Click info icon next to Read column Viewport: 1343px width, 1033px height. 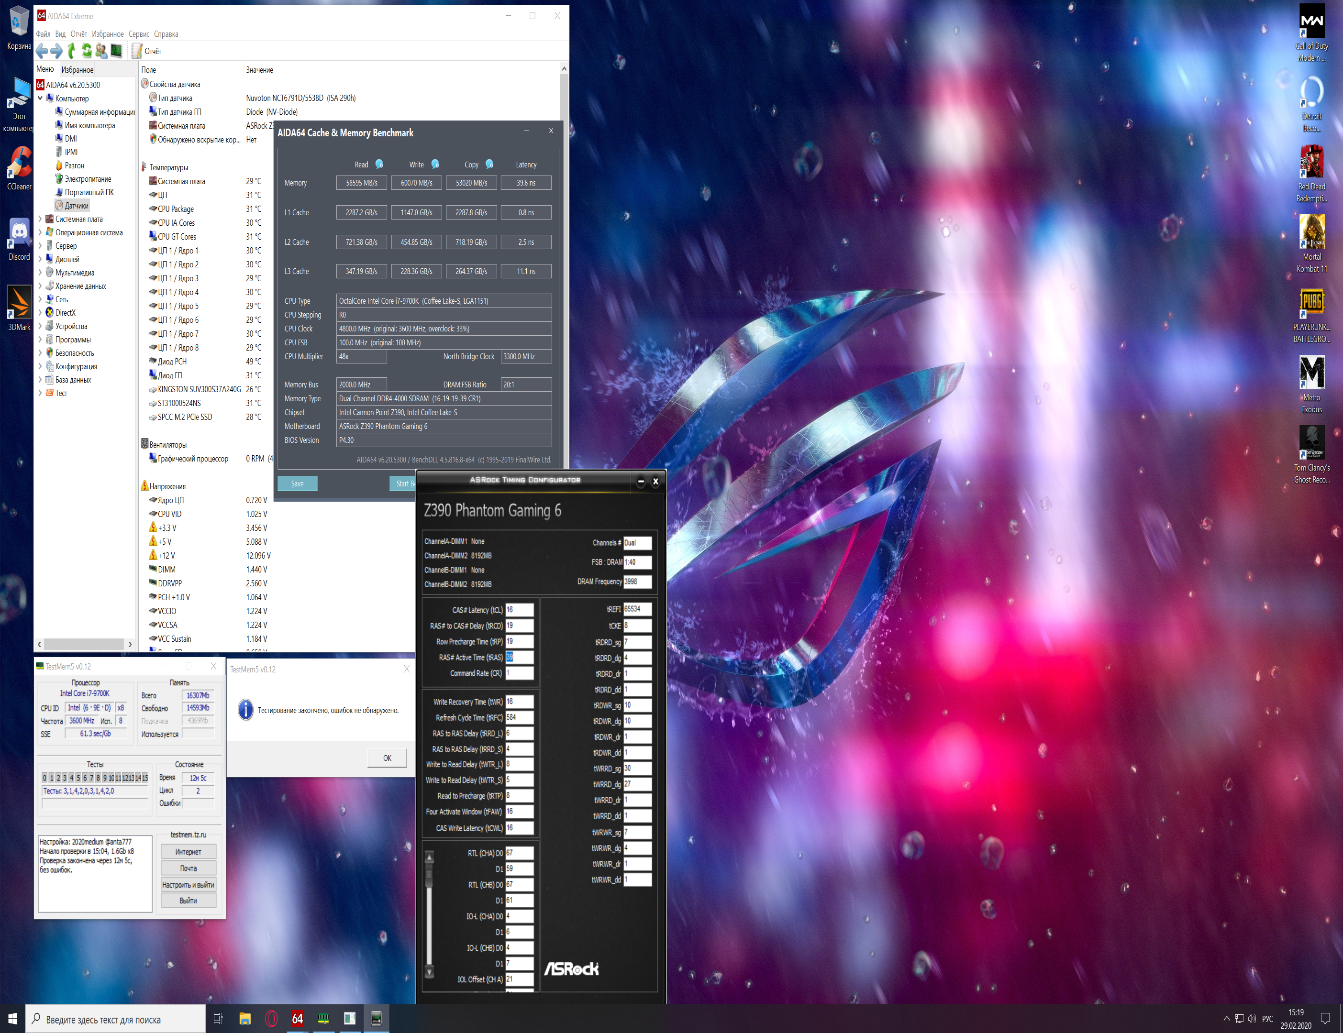click(379, 164)
